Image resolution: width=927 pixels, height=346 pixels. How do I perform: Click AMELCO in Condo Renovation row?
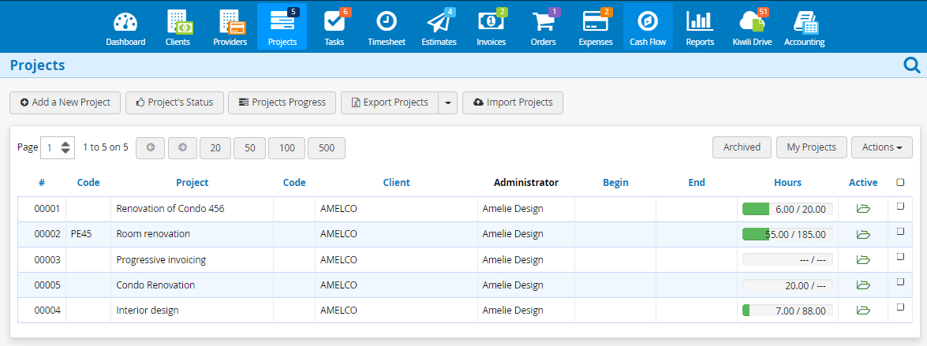pos(338,285)
